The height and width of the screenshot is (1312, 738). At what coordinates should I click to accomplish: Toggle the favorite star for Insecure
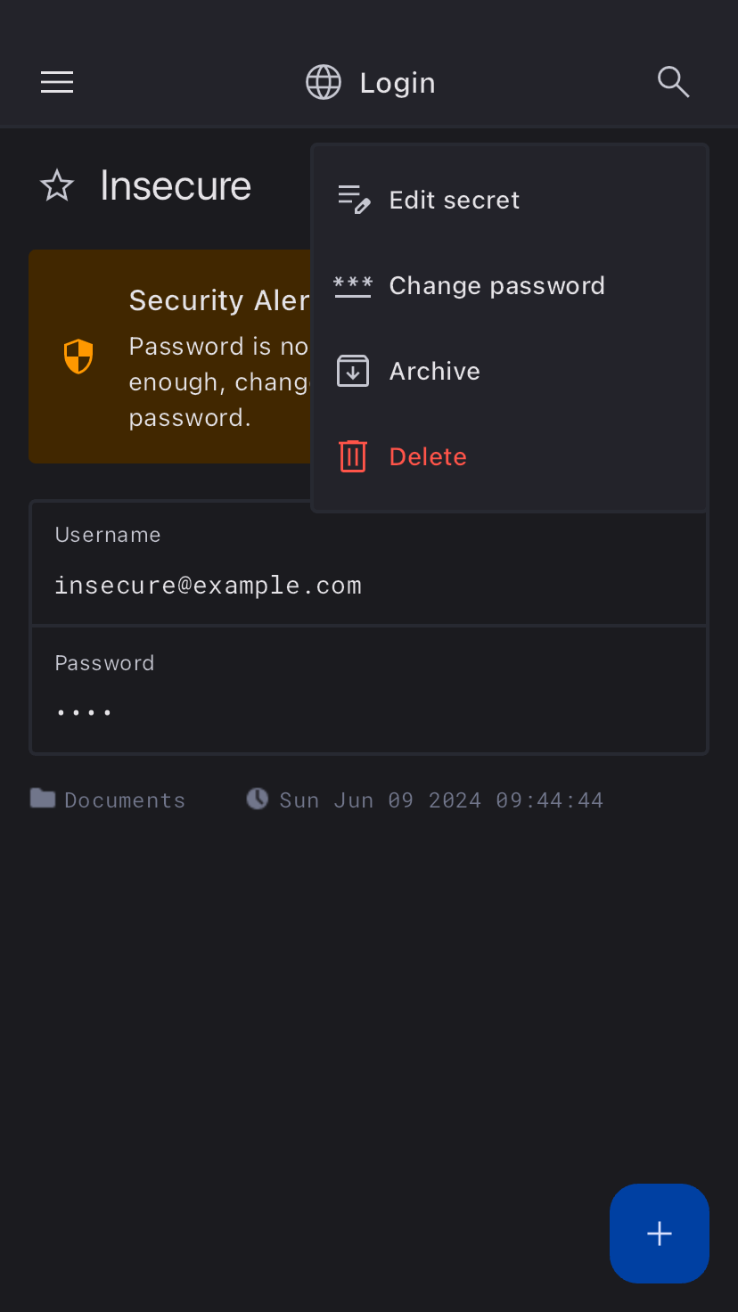click(57, 186)
